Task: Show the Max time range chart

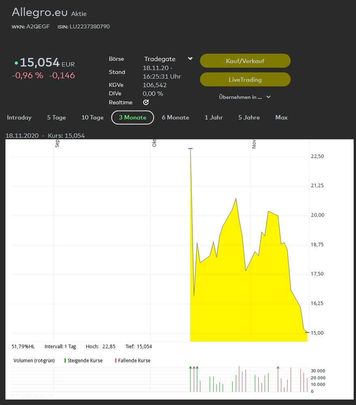Action: pyautogui.click(x=281, y=118)
